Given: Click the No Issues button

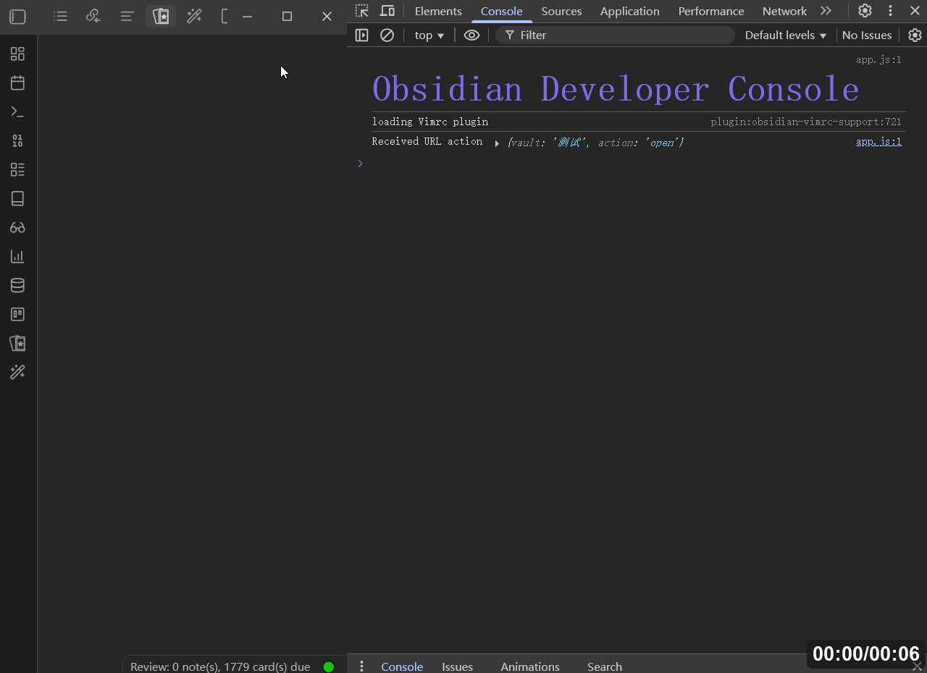Looking at the screenshot, I should coord(866,35).
